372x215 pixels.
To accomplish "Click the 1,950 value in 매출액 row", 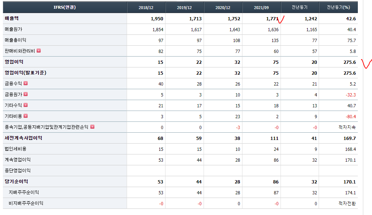I will (x=157, y=19).
